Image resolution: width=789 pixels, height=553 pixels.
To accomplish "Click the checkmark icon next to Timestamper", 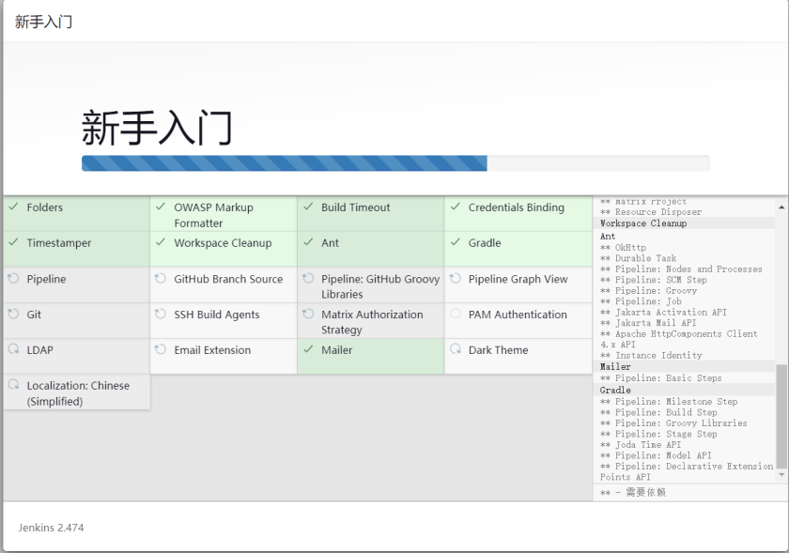I will [x=13, y=242].
